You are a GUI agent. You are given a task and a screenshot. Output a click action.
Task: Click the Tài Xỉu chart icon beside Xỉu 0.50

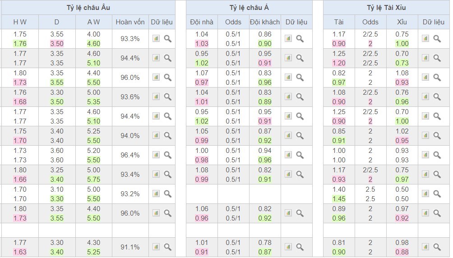pyautogui.click(x=425, y=193)
